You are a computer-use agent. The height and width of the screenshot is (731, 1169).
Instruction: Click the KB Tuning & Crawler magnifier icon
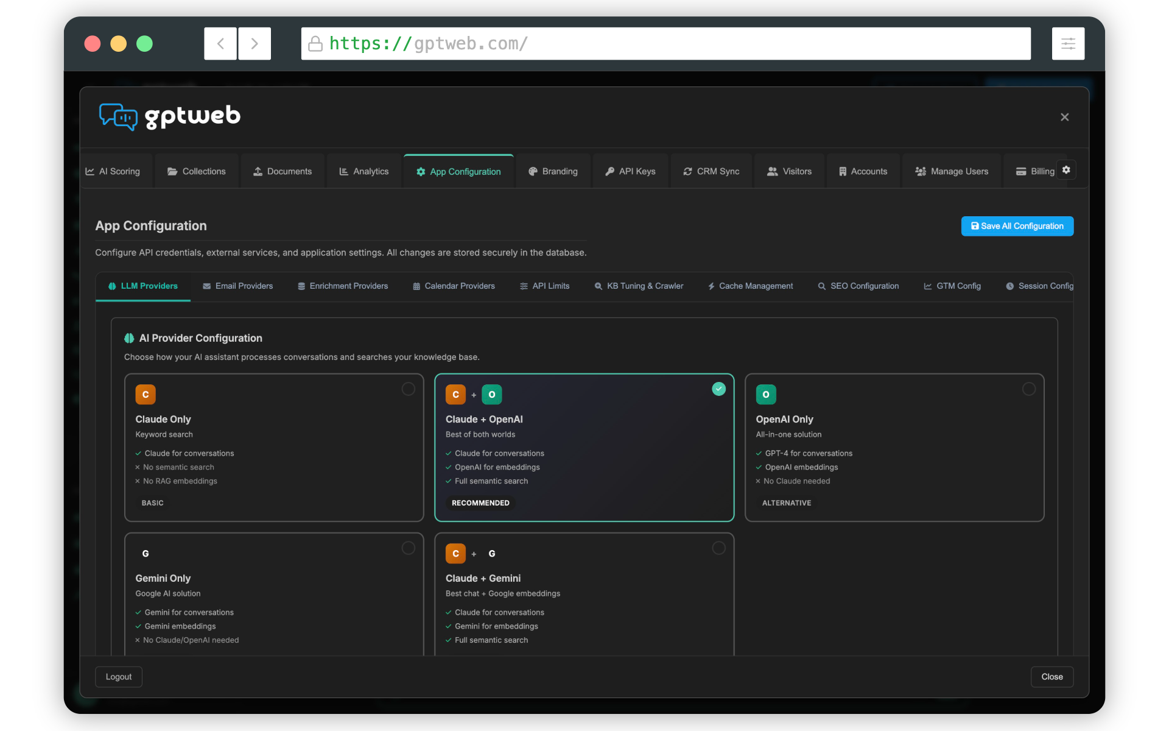[599, 286]
